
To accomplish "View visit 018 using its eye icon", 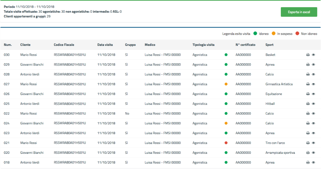I will (x=313, y=162).
